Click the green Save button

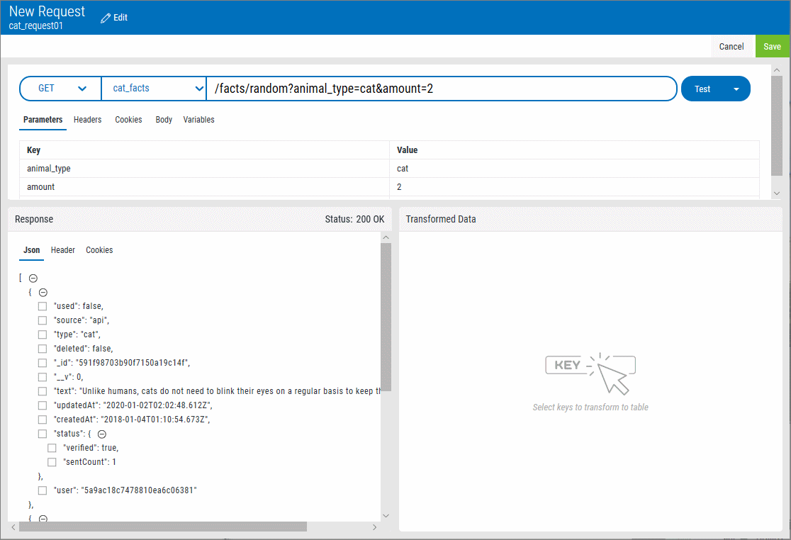(x=772, y=47)
